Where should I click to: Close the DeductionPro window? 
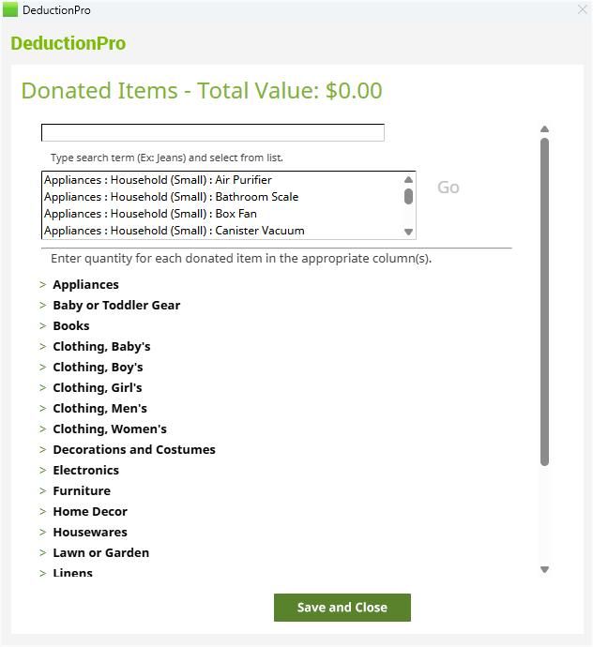[x=582, y=9]
